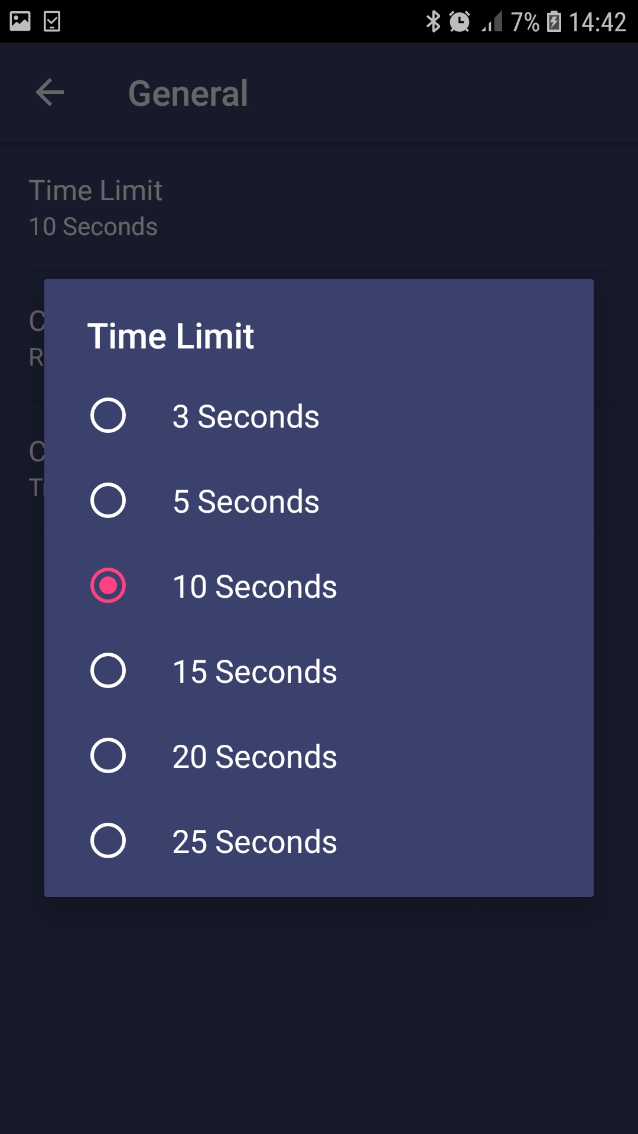Tap the clock showing 14:42
Viewport: 638px width, 1134px height.
click(x=597, y=22)
